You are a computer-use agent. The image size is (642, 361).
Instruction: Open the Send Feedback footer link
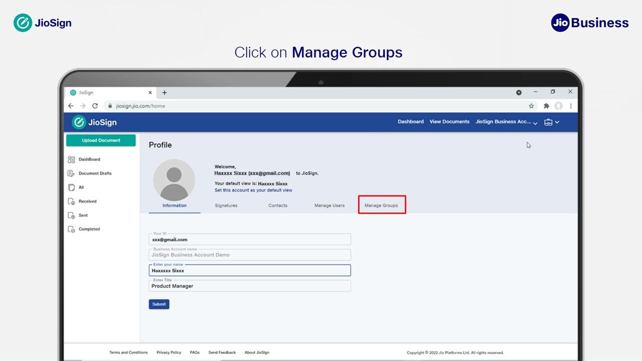pyautogui.click(x=222, y=352)
